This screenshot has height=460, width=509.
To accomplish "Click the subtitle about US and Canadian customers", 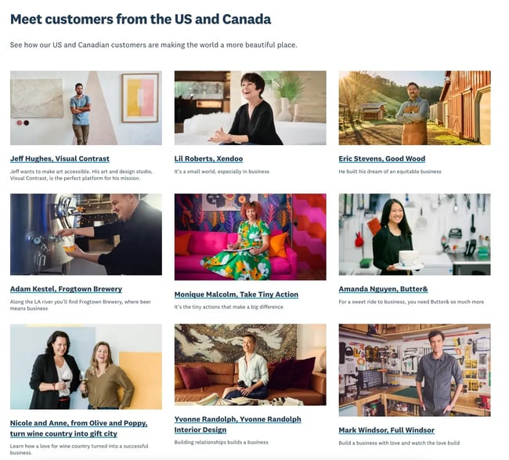I will [x=153, y=45].
